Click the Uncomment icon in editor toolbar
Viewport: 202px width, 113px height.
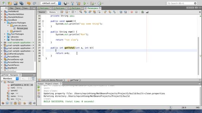(x=147, y=12)
